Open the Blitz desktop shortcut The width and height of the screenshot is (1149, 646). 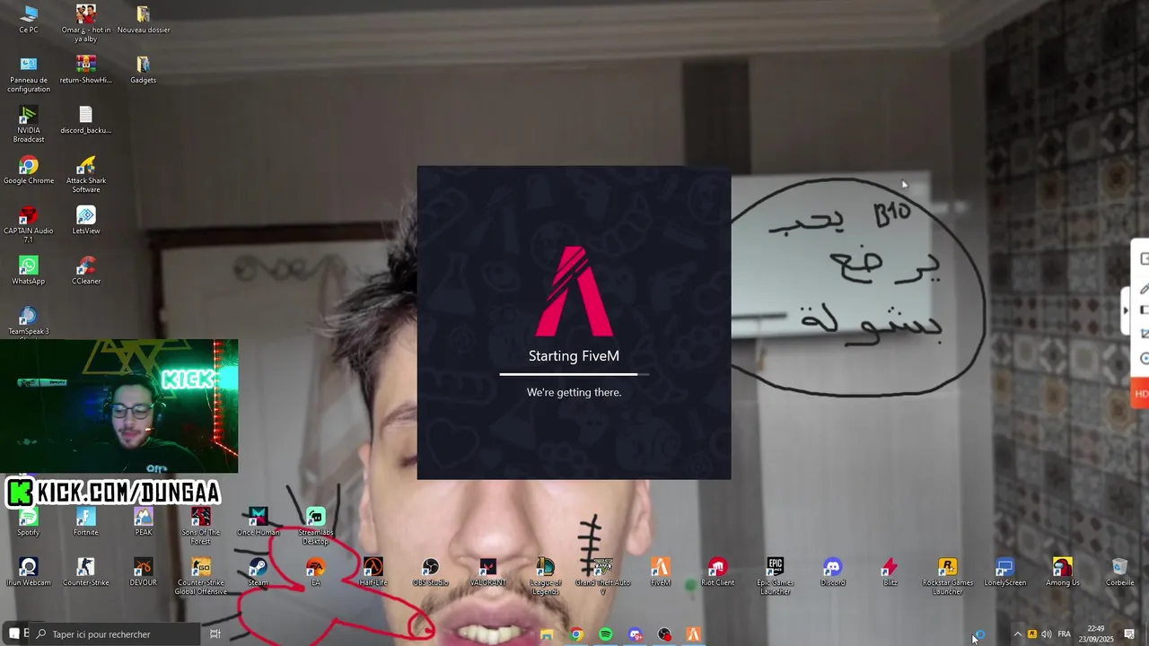pyautogui.click(x=890, y=572)
